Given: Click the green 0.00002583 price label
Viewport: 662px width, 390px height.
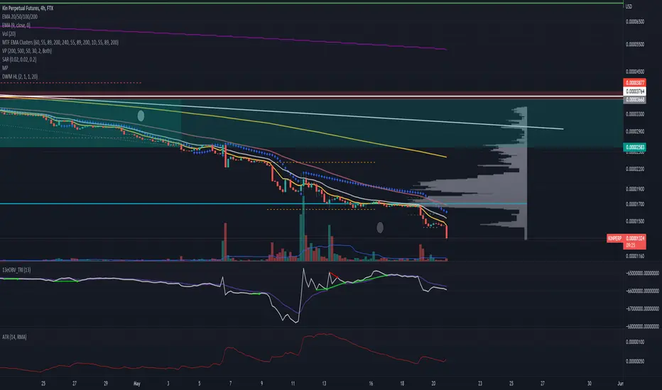Looking at the screenshot, I should pos(634,147).
